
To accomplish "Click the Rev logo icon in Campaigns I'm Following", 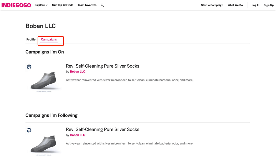I will 29,130.
